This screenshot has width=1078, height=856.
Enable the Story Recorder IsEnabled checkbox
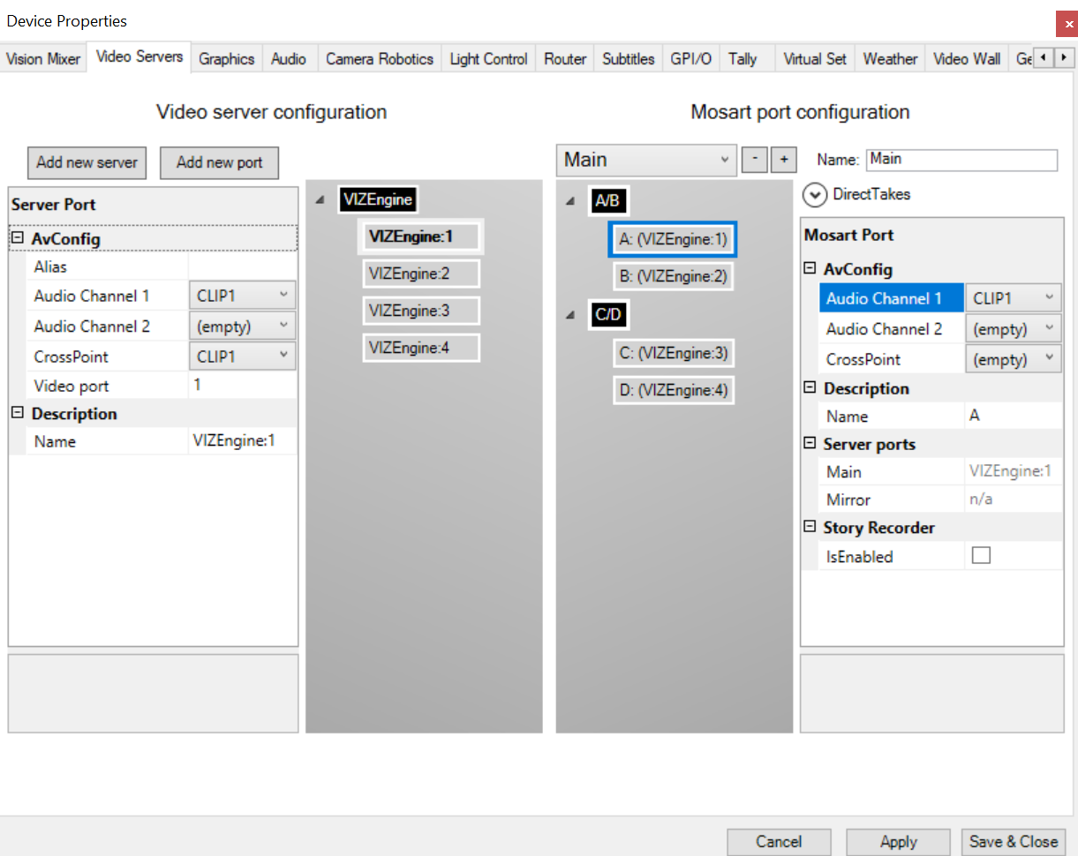(x=981, y=556)
